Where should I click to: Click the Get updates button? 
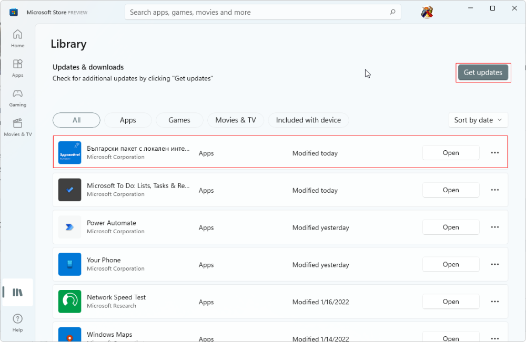[x=483, y=72]
